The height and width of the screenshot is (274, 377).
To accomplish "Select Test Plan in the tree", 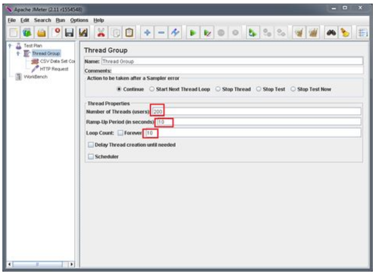I will coord(33,46).
